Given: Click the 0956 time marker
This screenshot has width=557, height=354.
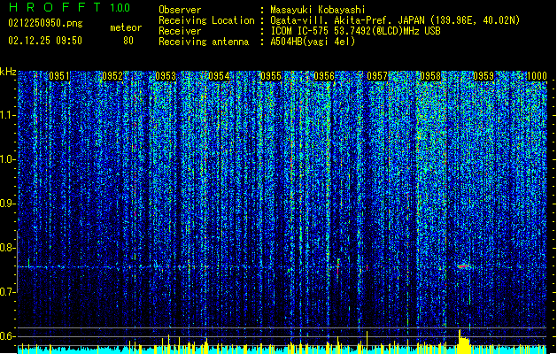Looking at the screenshot, I should [324, 76].
